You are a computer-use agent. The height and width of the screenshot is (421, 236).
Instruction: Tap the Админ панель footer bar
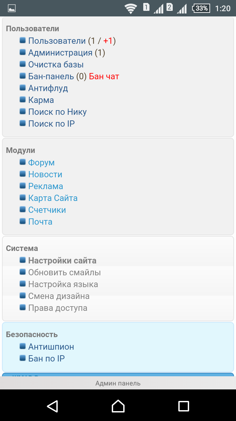point(118,383)
